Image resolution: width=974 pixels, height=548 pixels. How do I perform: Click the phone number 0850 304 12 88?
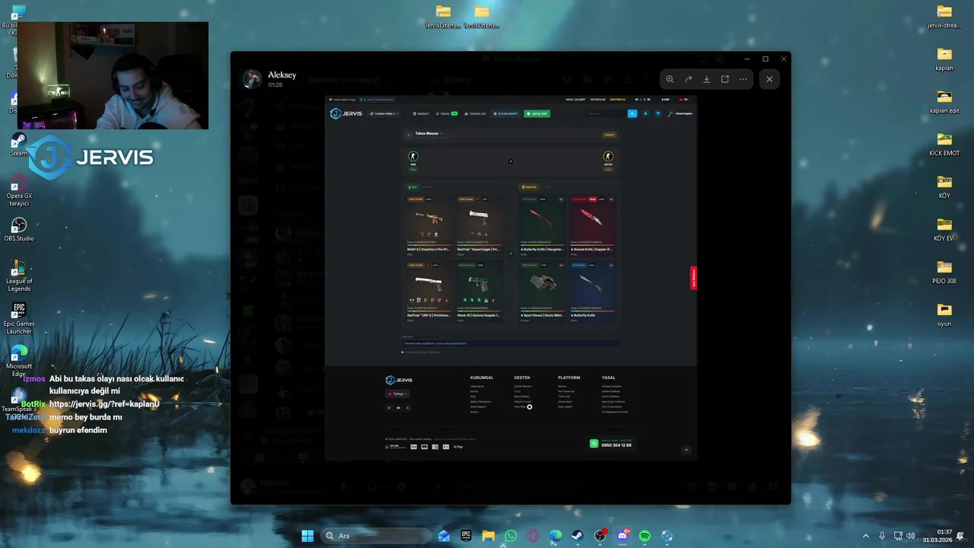616,445
